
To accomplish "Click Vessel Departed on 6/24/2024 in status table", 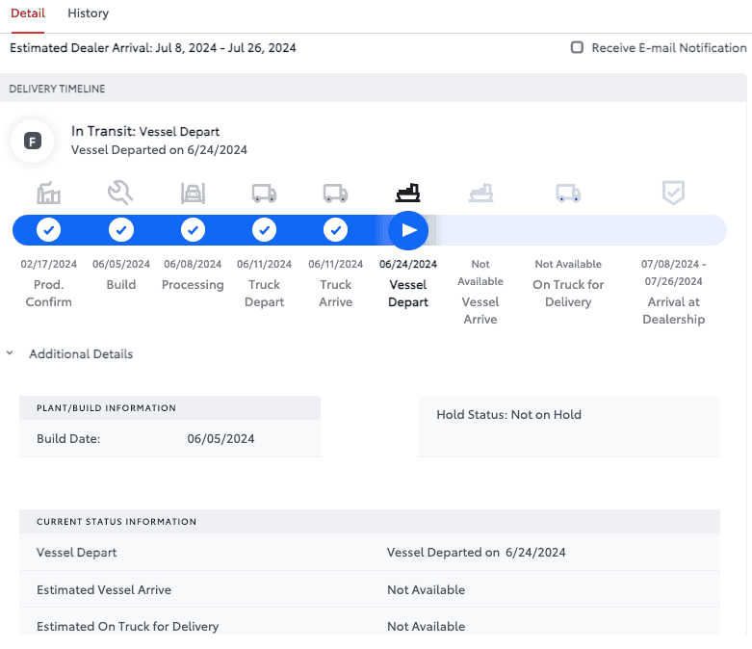I will tap(477, 552).
